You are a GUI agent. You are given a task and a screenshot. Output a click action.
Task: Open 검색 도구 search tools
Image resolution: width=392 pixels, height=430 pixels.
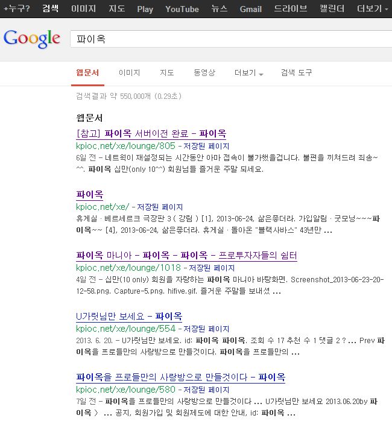click(x=296, y=73)
